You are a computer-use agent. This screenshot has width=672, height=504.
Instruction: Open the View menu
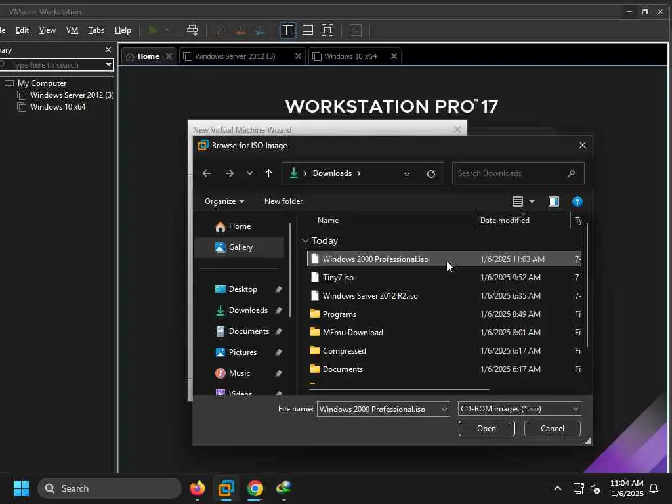click(x=47, y=30)
